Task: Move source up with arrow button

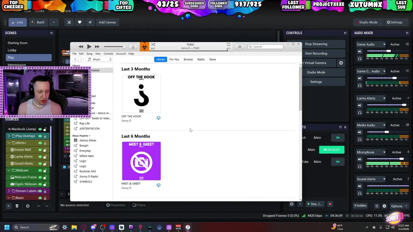Action: click(38, 206)
